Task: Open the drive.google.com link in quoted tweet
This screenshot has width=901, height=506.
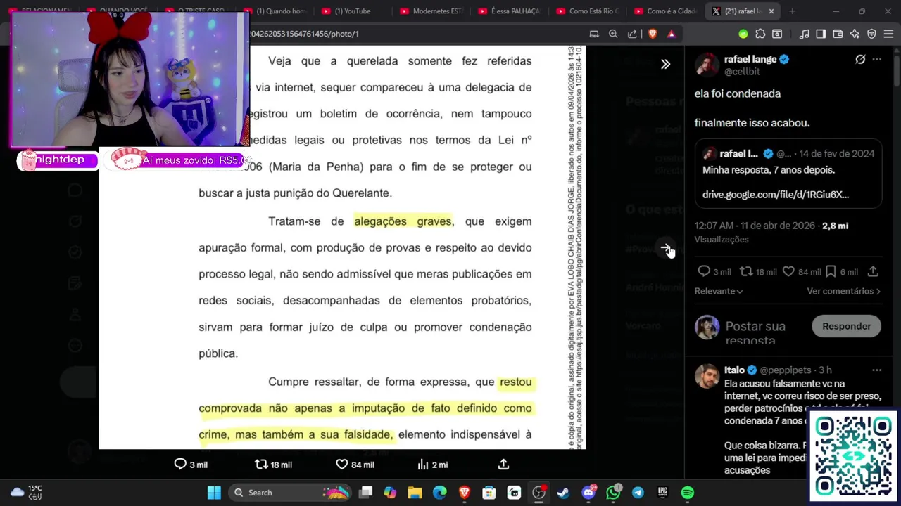Action: pos(776,195)
